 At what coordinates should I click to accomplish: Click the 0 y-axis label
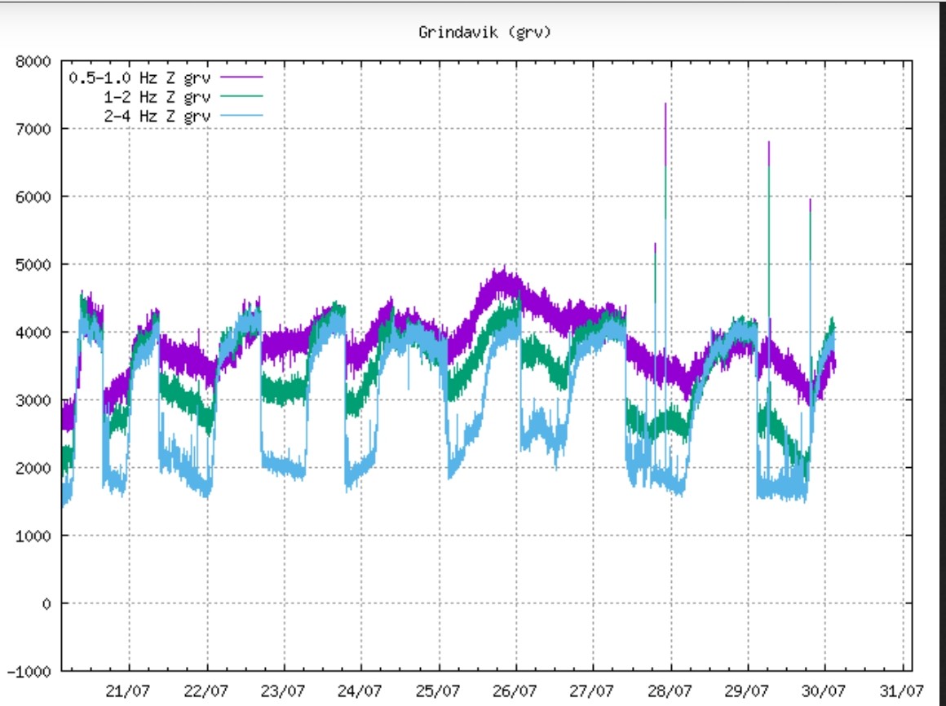pyautogui.click(x=46, y=603)
